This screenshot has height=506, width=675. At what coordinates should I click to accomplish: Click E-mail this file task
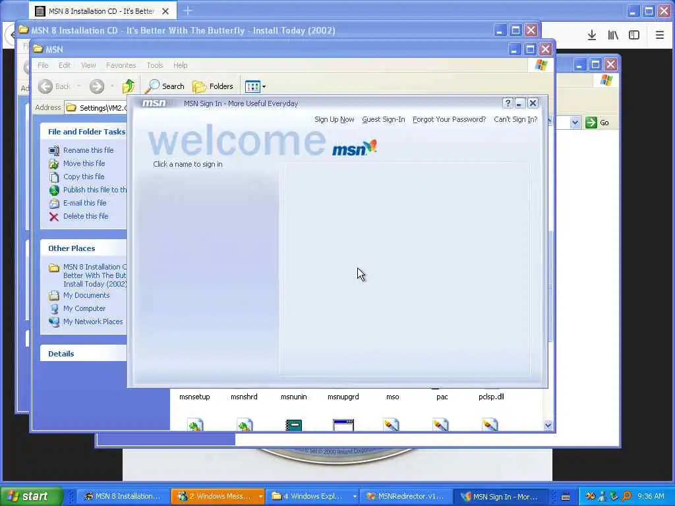click(85, 203)
